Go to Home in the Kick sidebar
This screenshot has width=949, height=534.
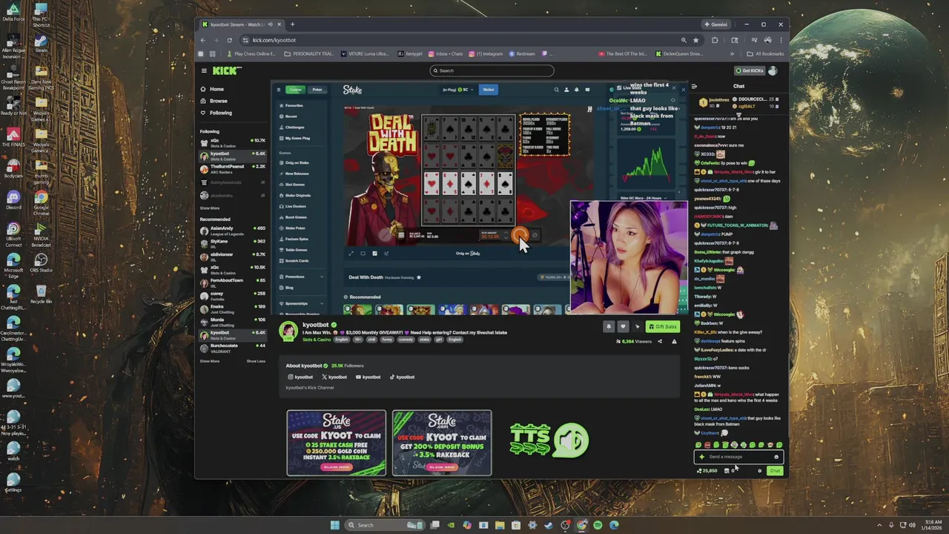point(211,89)
